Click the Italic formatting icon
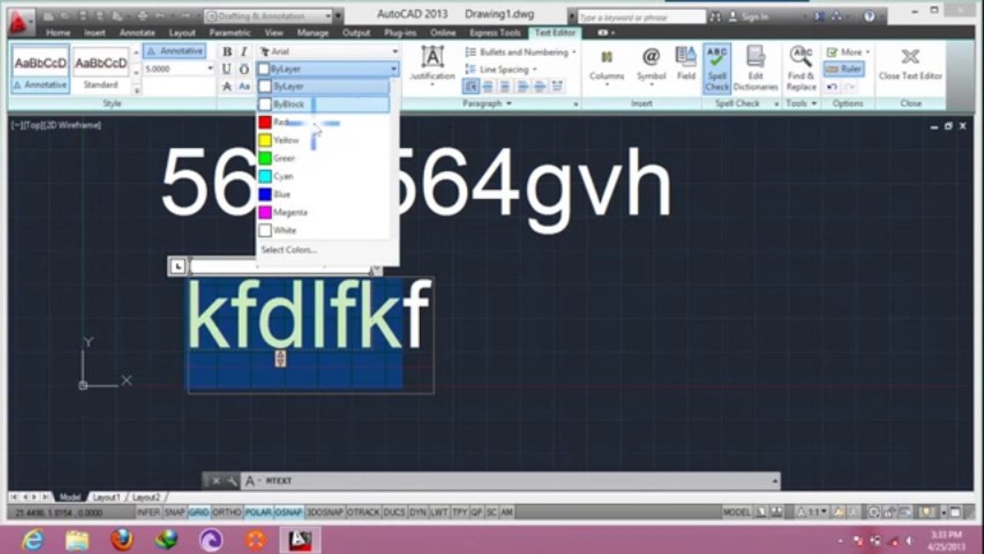984x554 pixels. [x=244, y=52]
